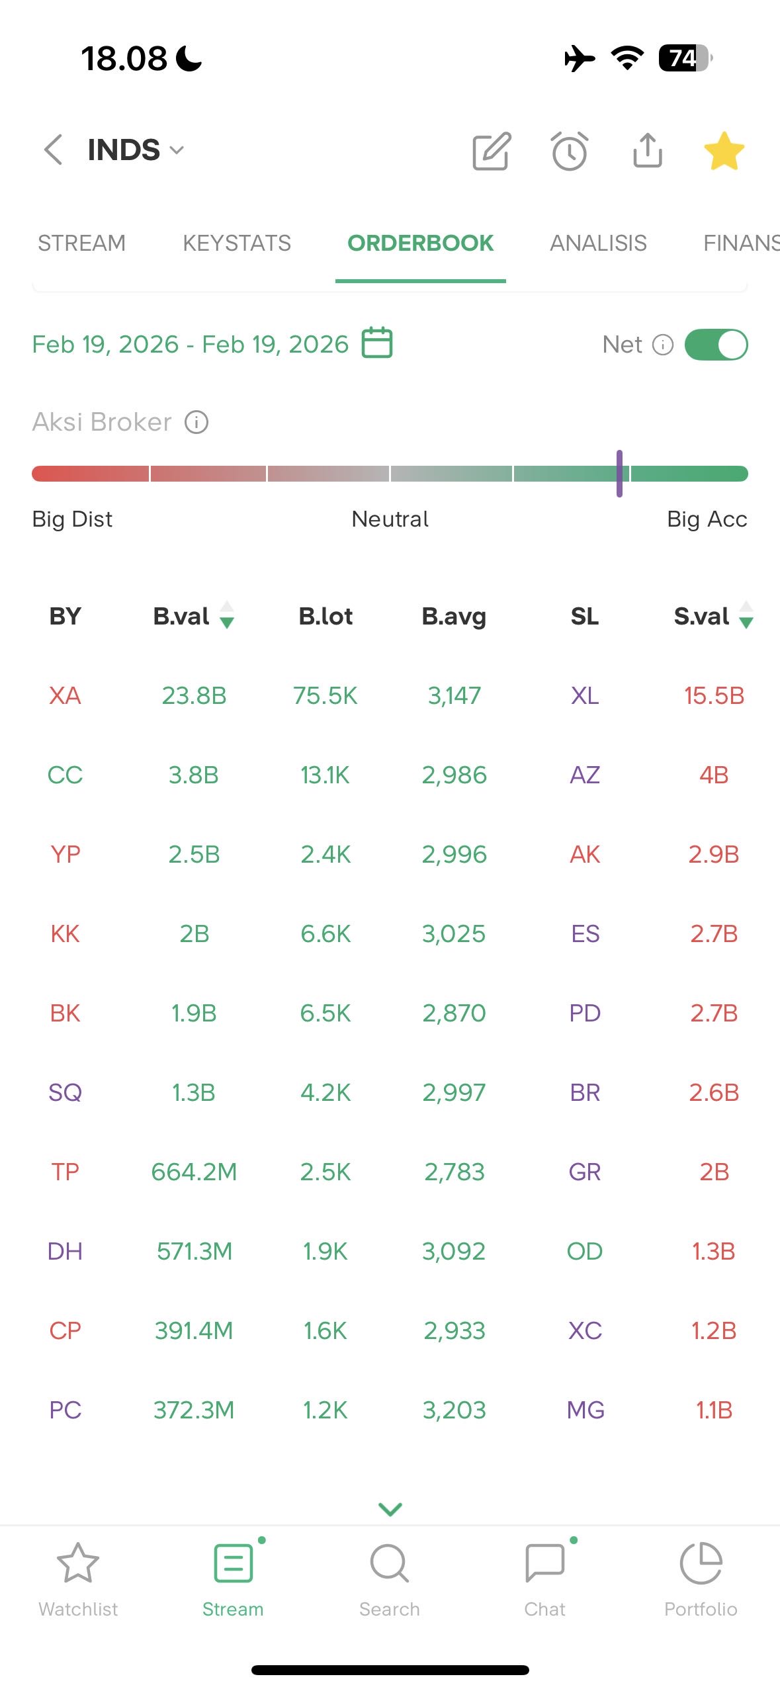Open the note edit pencil icon
Screen dimensions: 780x1691
pyautogui.click(x=492, y=151)
